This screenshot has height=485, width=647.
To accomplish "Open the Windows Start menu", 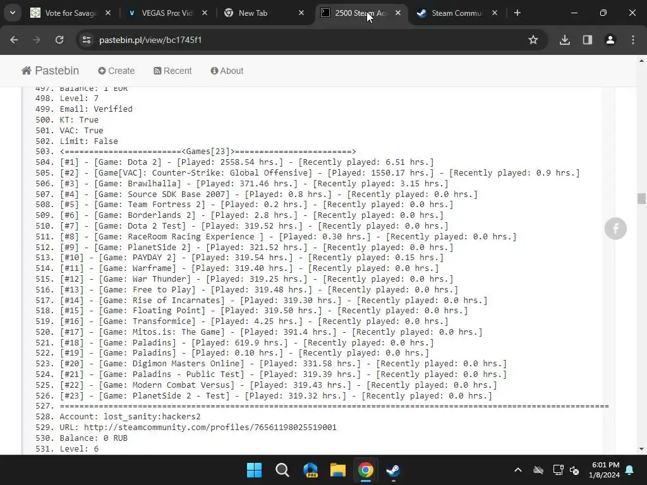I will pyautogui.click(x=254, y=470).
